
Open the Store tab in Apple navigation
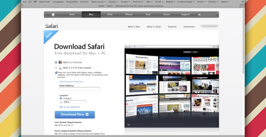click(72, 14)
